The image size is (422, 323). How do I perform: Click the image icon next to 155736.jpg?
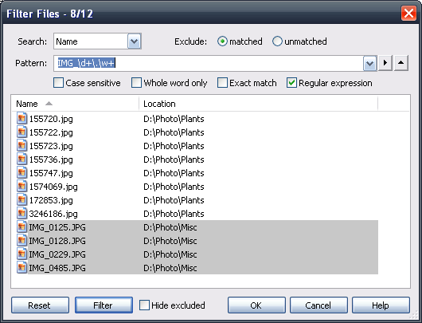(x=21, y=160)
